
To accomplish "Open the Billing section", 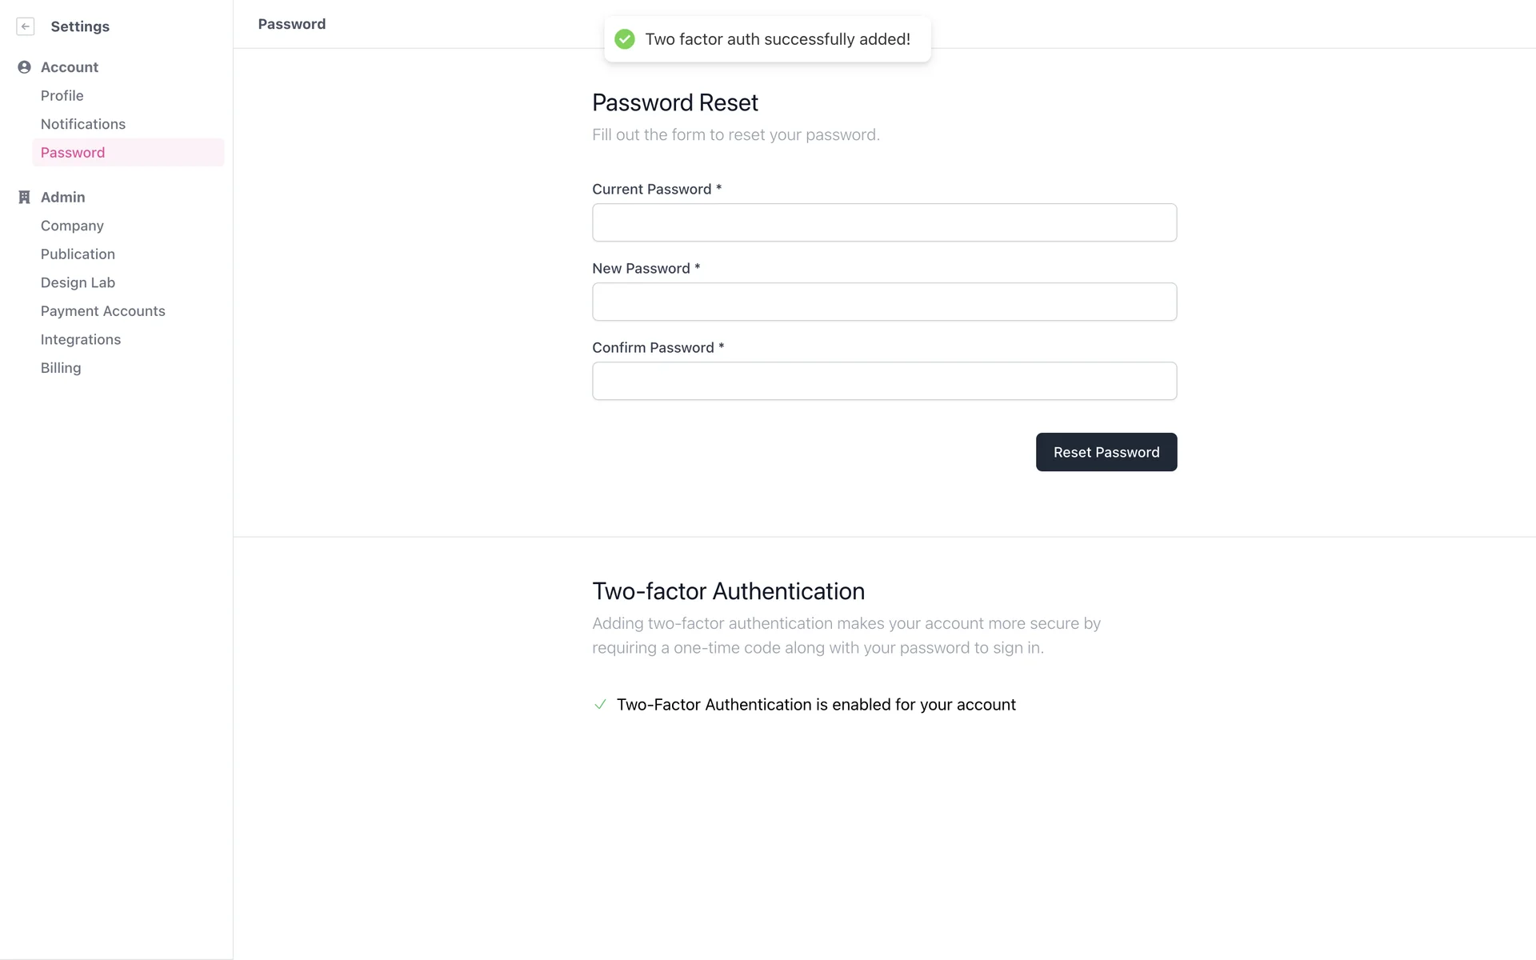I will tap(61, 368).
